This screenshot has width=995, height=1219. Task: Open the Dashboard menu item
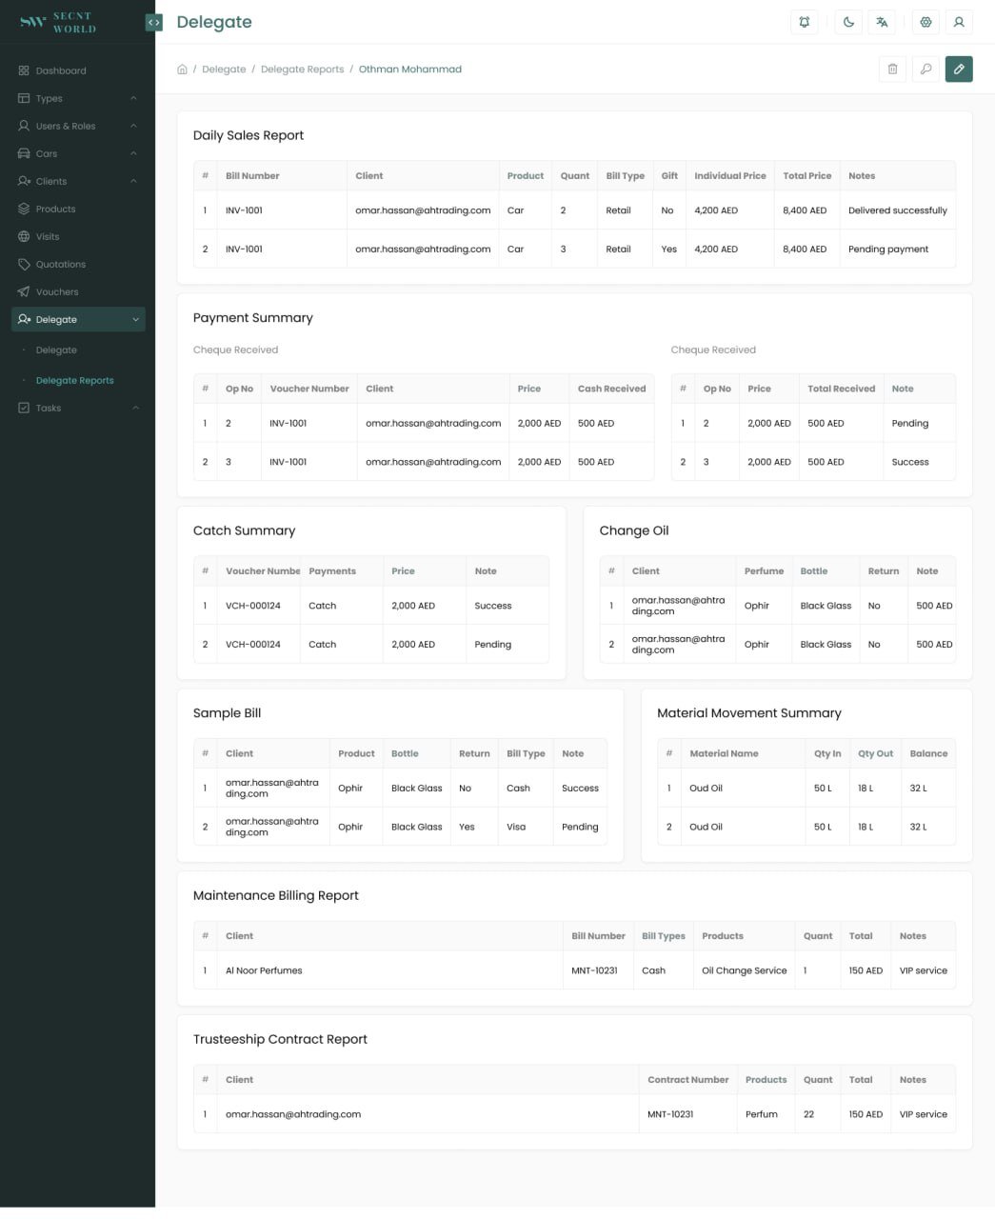pos(78,70)
